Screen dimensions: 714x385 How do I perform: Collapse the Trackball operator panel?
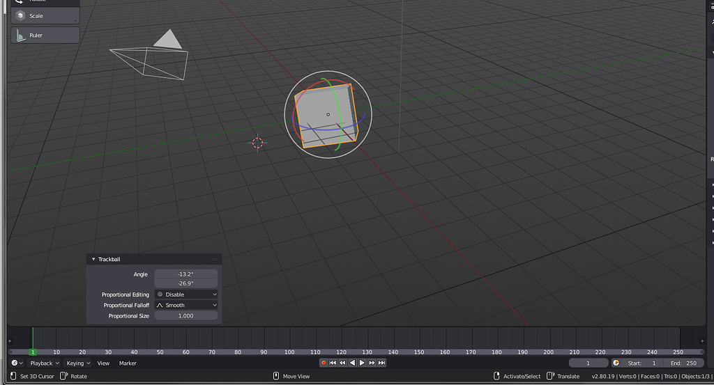point(93,259)
